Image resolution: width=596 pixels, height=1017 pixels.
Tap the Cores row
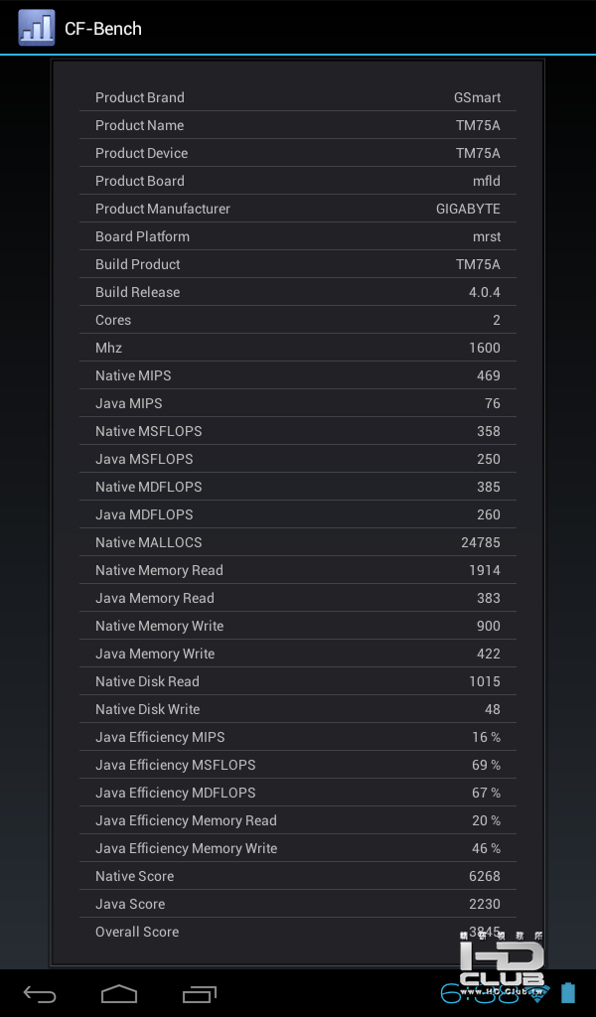(x=298, y=320)
